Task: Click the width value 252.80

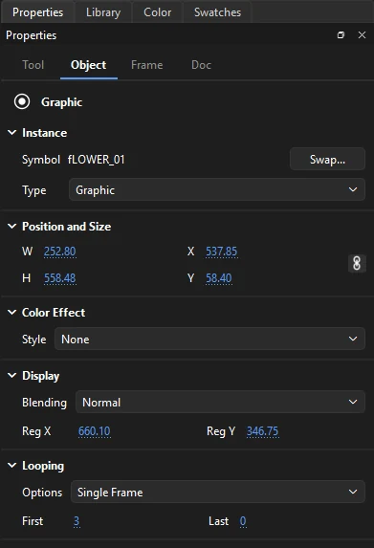Action: tap(59, 252)
